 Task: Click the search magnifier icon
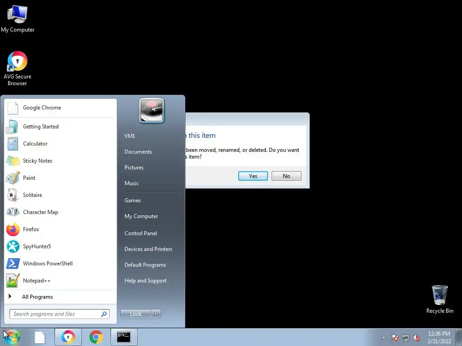point(104,314)
